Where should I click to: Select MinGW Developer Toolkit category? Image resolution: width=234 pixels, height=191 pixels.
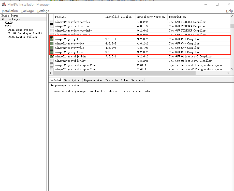tap(26, 33)
